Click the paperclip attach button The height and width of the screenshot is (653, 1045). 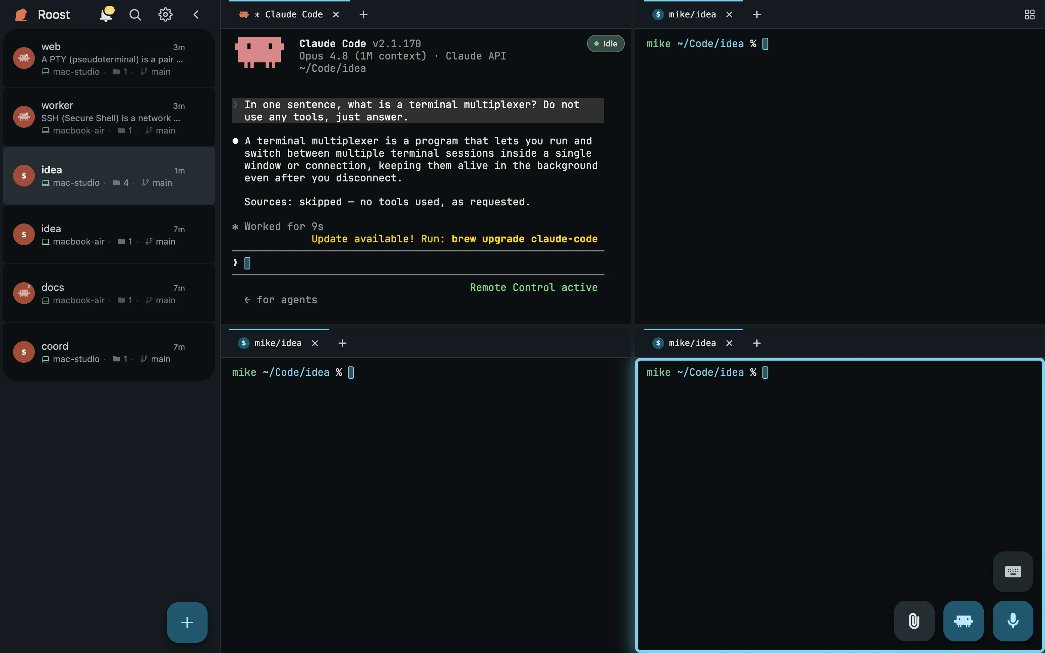(x=914, y=621)
